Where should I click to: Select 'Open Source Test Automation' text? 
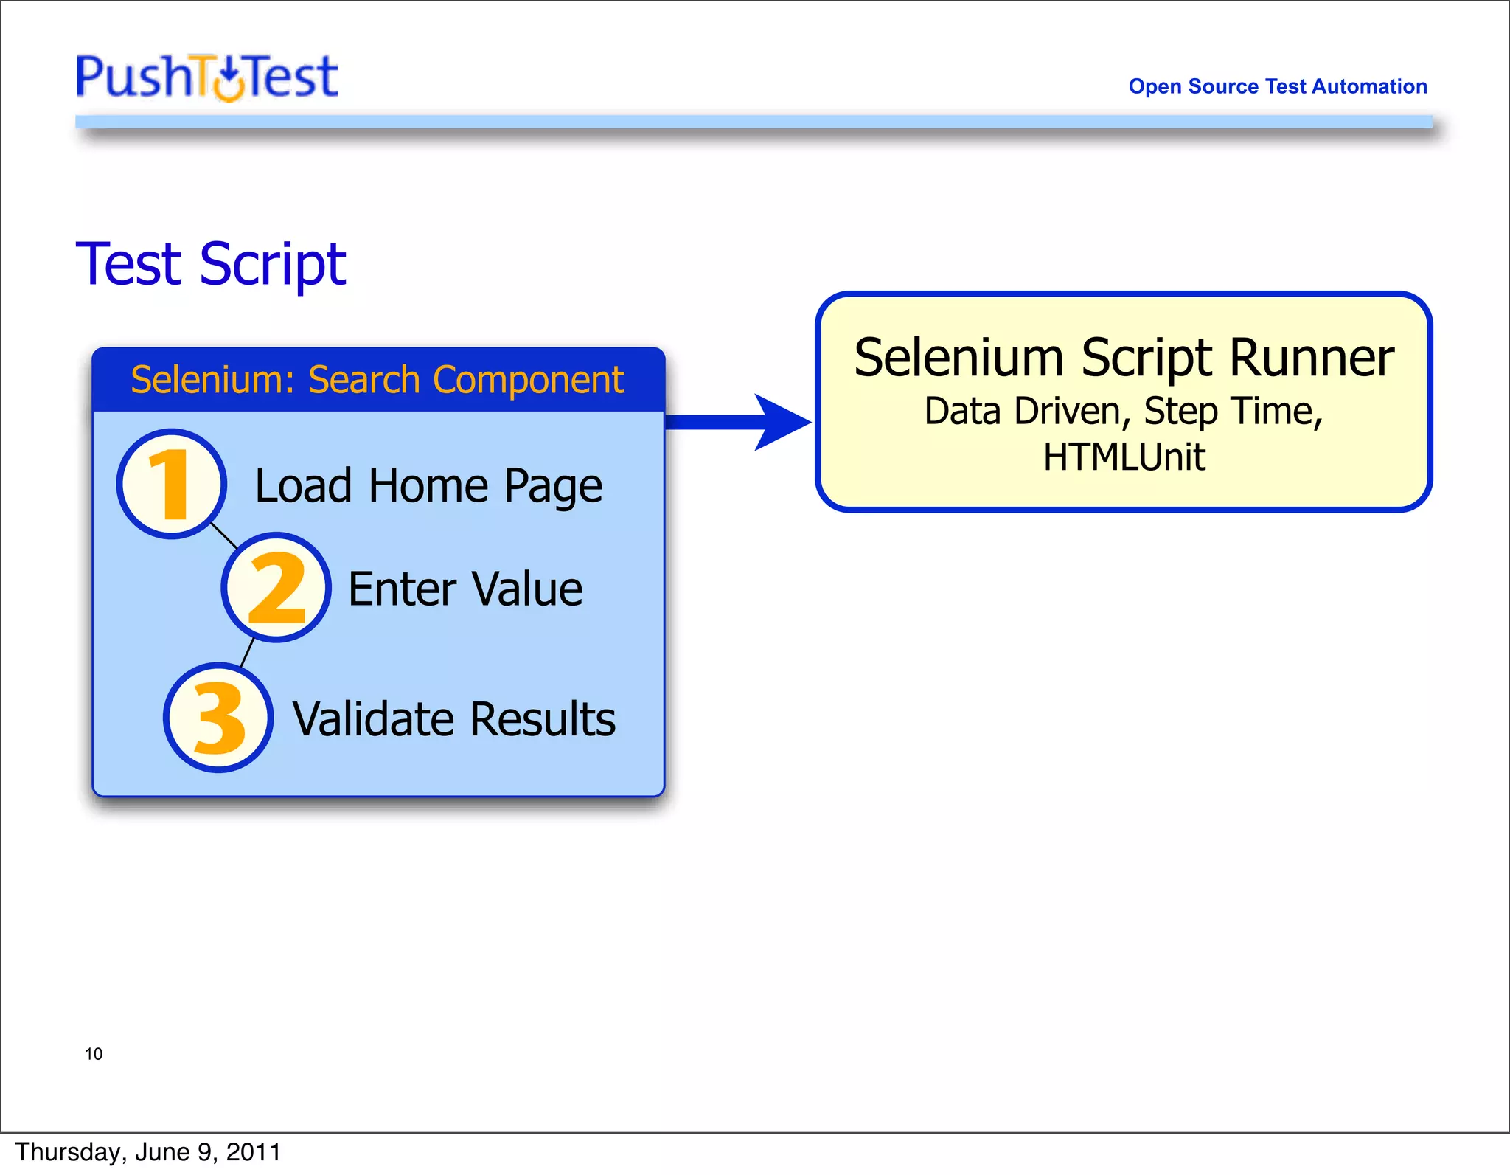1278,86
